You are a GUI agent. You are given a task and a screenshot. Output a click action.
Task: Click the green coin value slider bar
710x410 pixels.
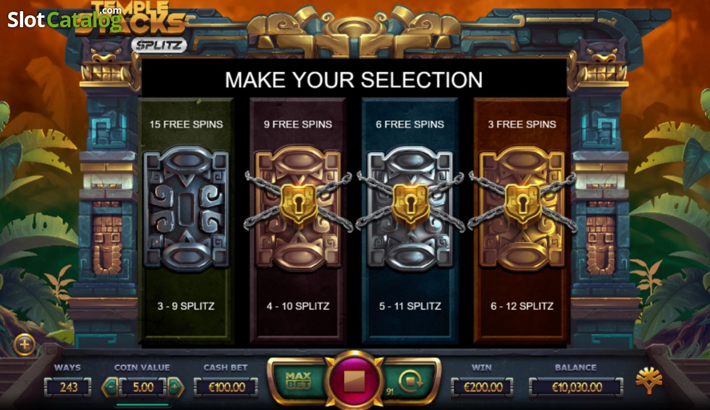click(143, 405)
